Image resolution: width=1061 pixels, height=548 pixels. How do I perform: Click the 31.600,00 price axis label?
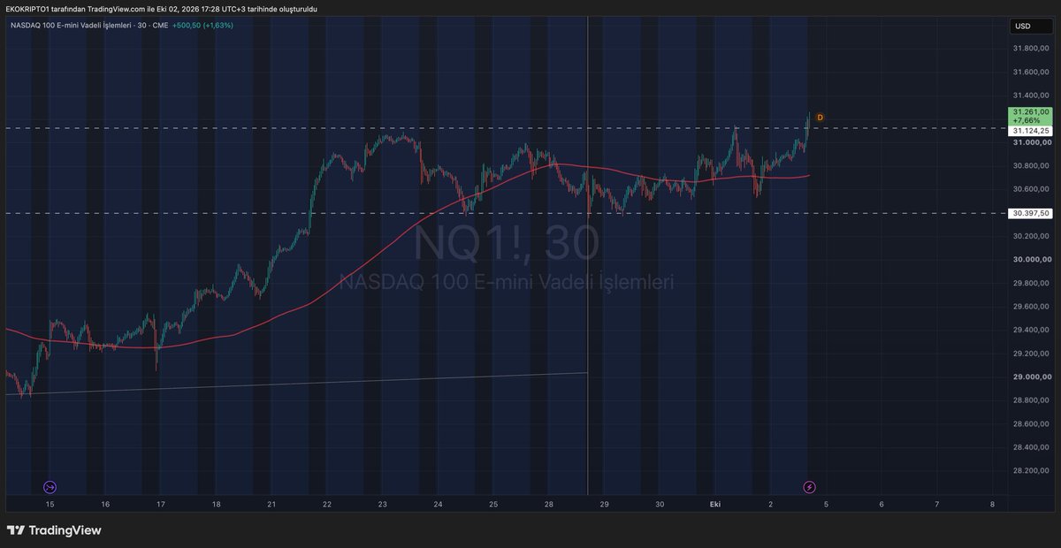pyautogui.click(x=1032, y=72)
